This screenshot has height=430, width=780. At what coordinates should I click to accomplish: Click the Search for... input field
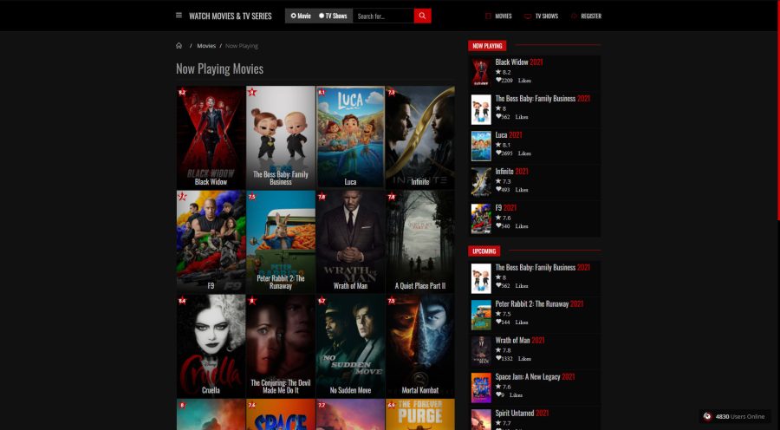[x=383, y=16]
